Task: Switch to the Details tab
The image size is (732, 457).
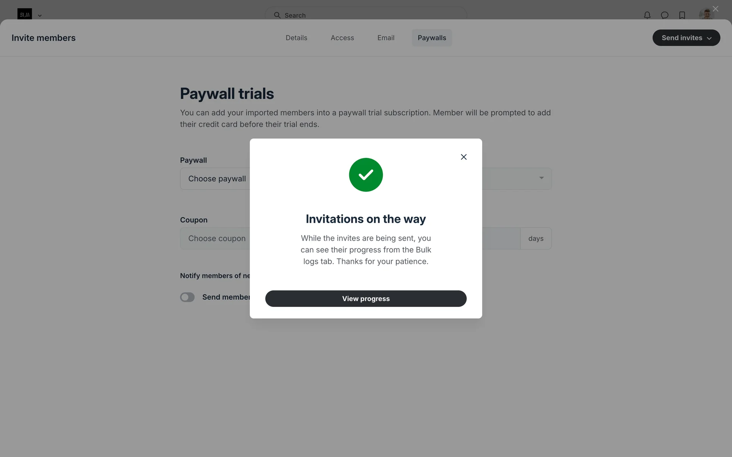Action: [x=296, y=38]
